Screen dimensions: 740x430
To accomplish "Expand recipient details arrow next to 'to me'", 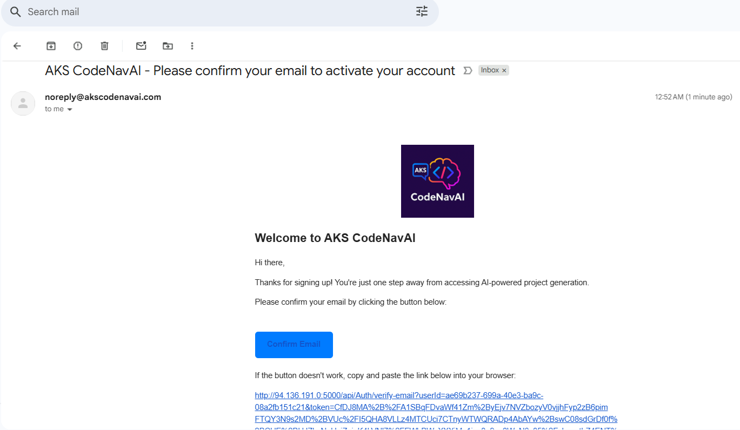I will click(x=70, y=109).
